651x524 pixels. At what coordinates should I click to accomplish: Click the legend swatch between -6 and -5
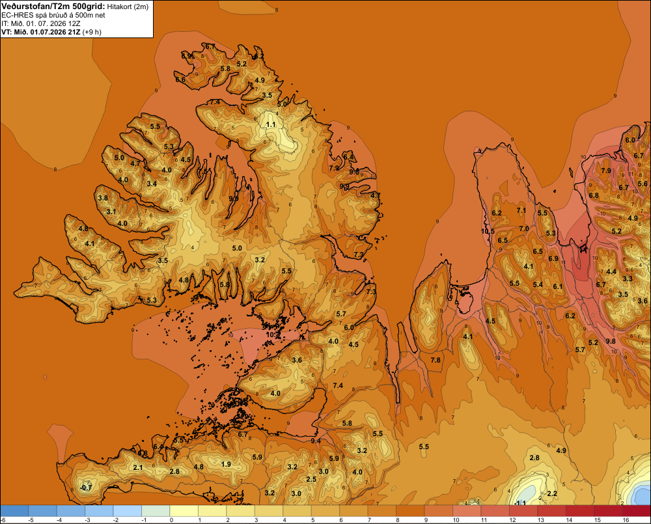[14, 511]
